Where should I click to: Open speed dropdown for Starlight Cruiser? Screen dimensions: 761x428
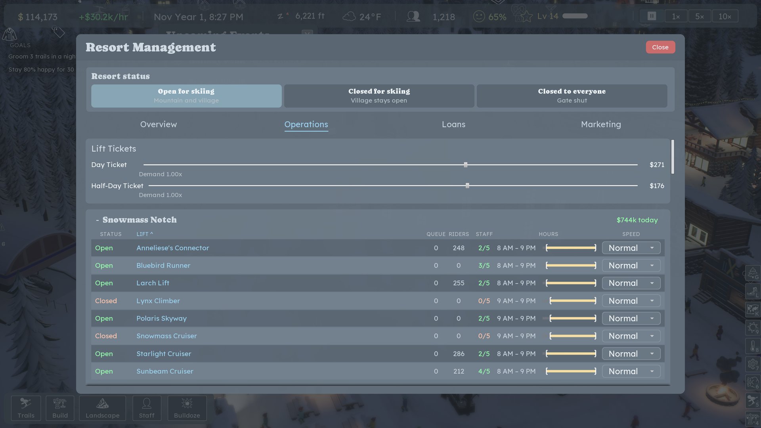coord(631,353)
